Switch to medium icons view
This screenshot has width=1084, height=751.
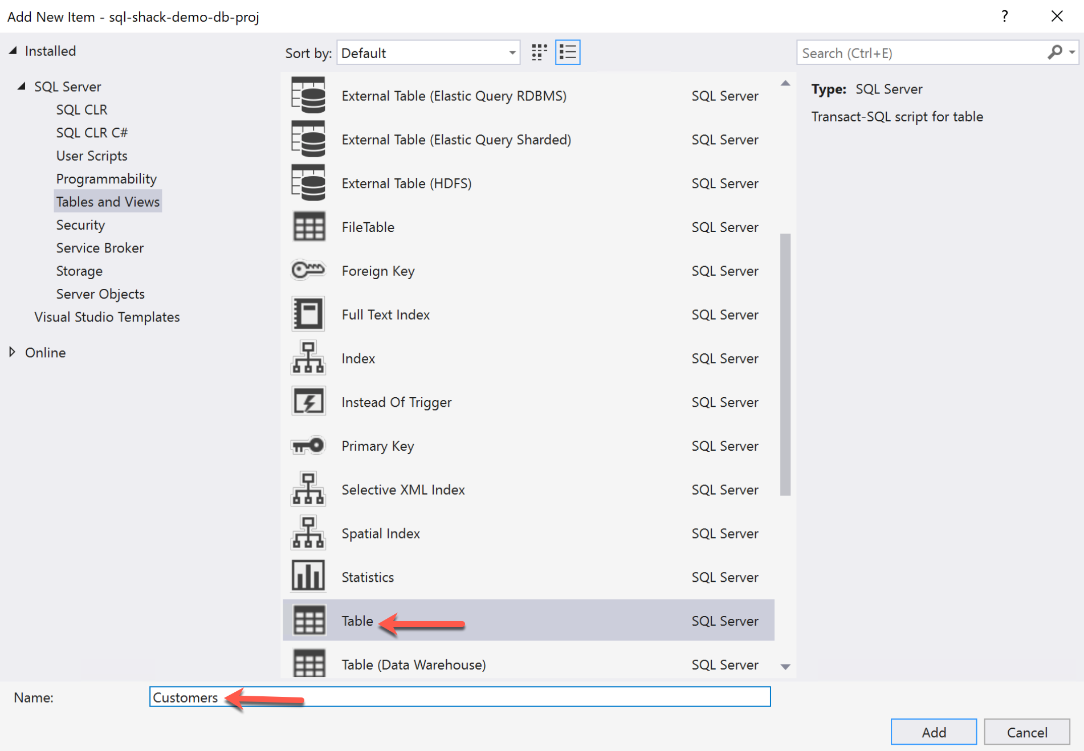tap(539, 52)
